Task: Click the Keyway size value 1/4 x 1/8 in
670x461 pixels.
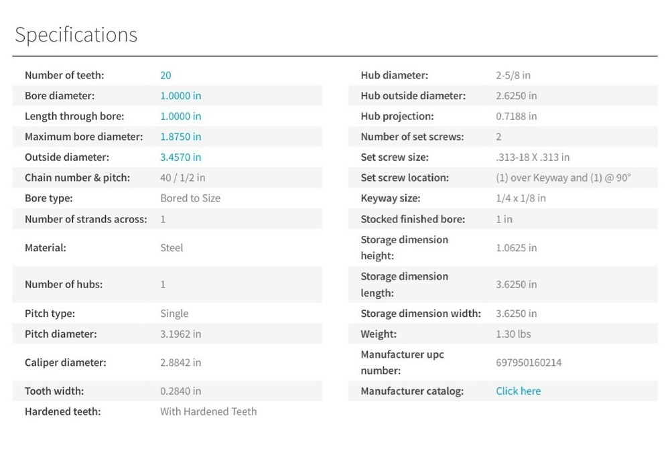Action: (521, 198)
